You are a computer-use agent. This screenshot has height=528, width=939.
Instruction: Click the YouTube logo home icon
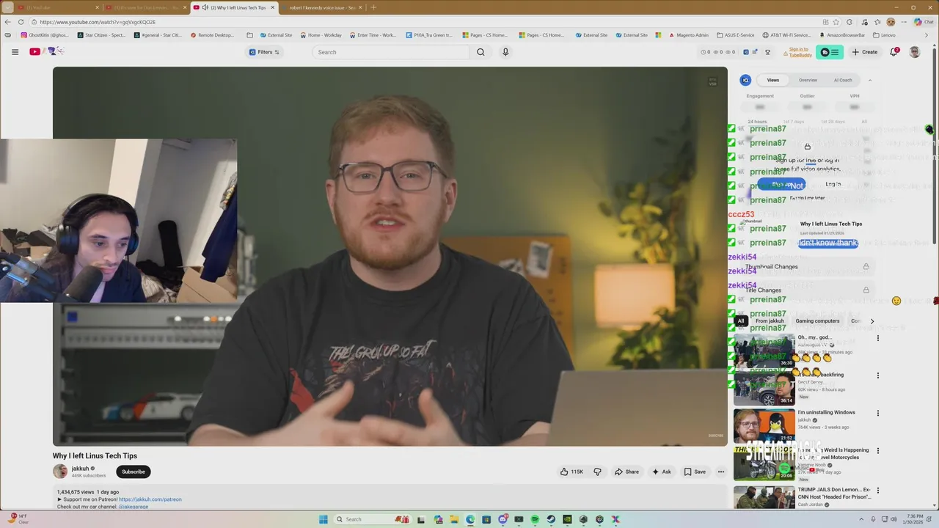[x=34, y=51]
